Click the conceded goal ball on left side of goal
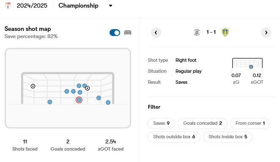The width and height of the screenshot is (280, 162). coord(33,86)
